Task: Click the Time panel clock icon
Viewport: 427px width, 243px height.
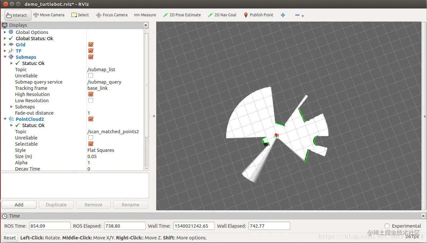Action: click(x=5, y=216)
